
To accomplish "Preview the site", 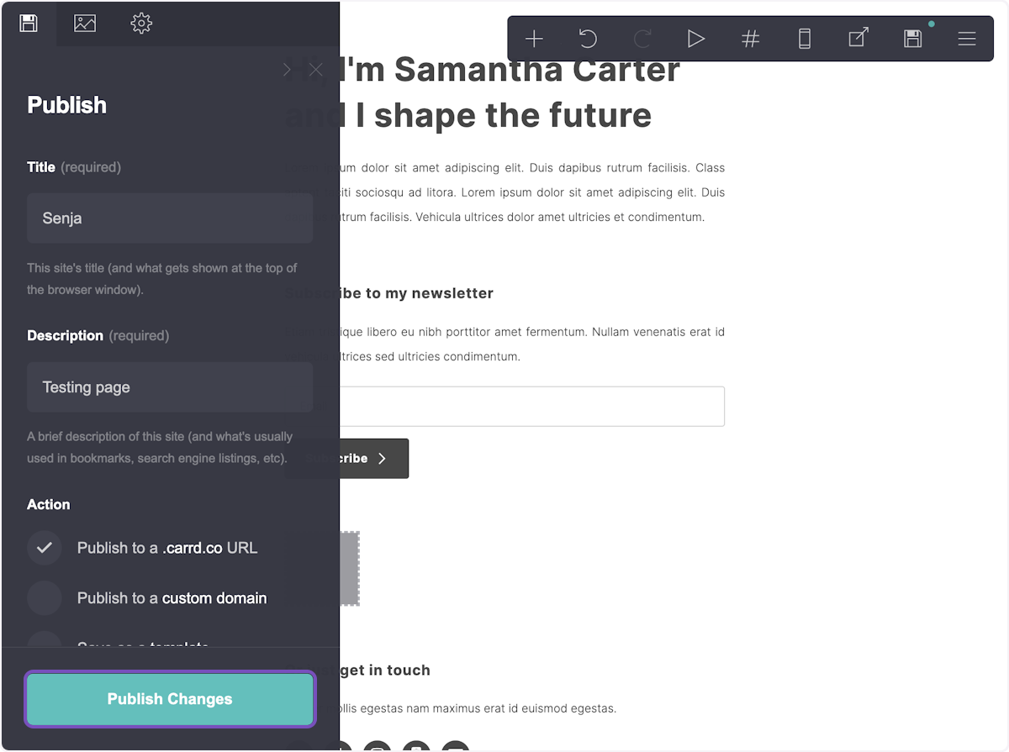I will click(x=696, y=39).
